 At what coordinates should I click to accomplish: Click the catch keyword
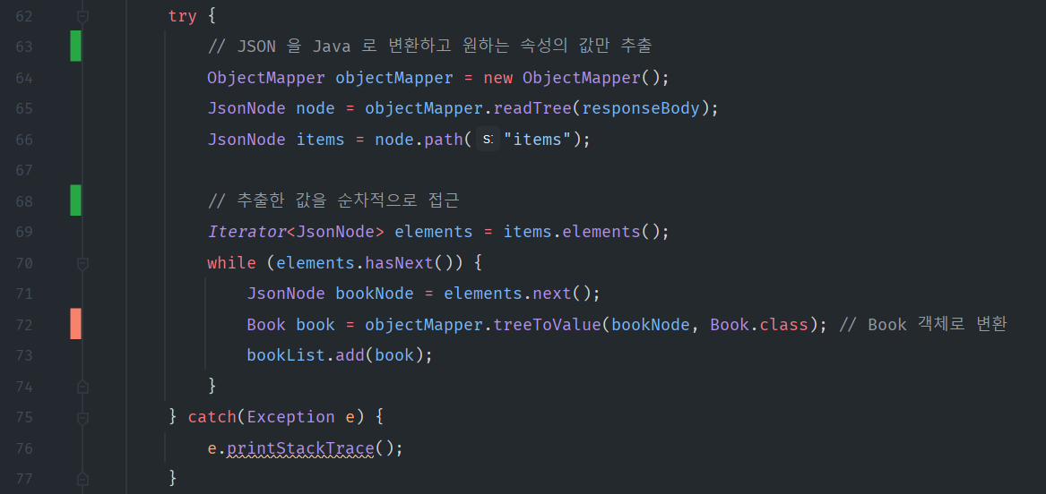tap(212, 417)
